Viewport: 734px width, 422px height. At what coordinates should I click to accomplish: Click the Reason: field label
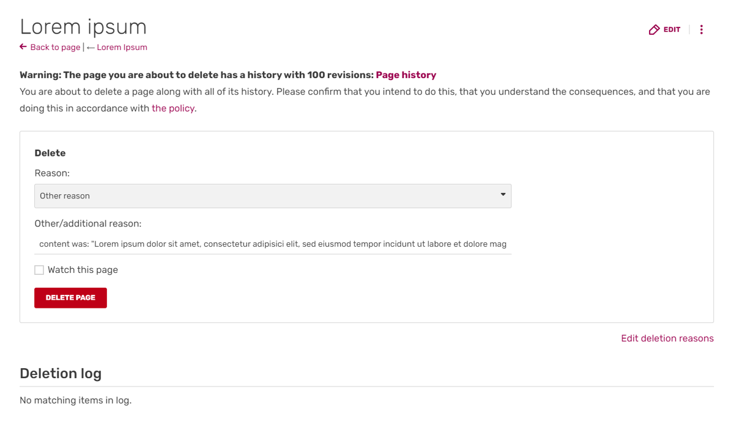pyautogui.click(x=52, y=173)
